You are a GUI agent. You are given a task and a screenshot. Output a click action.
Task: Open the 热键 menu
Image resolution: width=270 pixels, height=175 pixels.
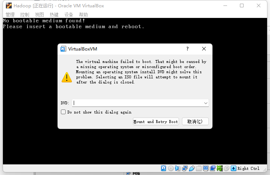coord(54,15)
